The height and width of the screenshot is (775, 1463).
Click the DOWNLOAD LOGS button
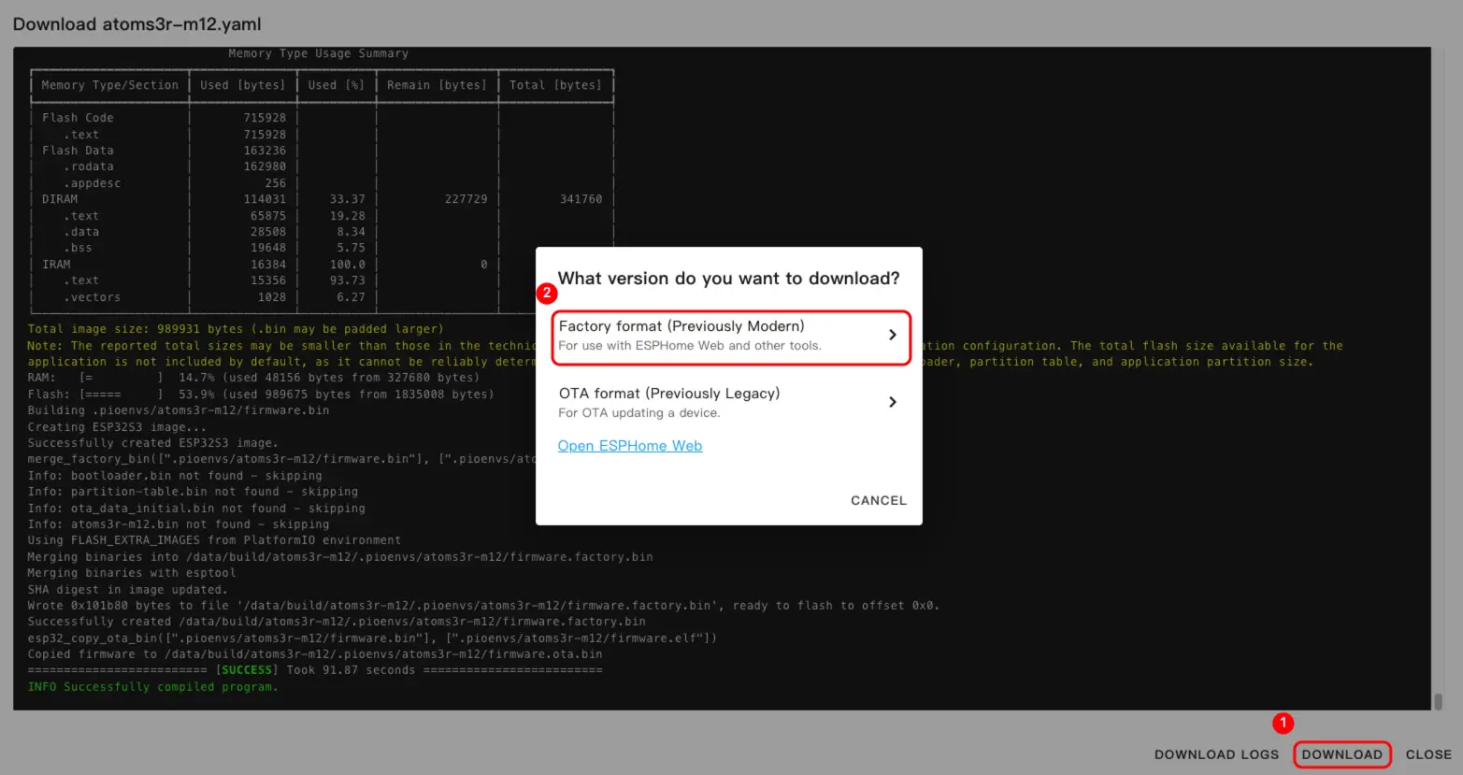click(1215, 754)
